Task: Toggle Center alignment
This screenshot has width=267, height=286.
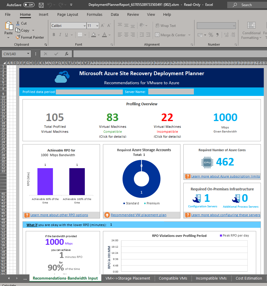Action: coord(126,35)
